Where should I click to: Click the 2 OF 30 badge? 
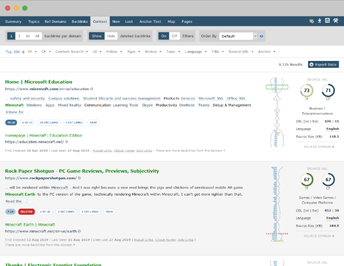pyautogui.click(x=45, y=211)
